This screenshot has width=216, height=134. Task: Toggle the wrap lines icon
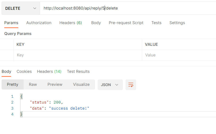pyautogui.click(x=131, y=85)
